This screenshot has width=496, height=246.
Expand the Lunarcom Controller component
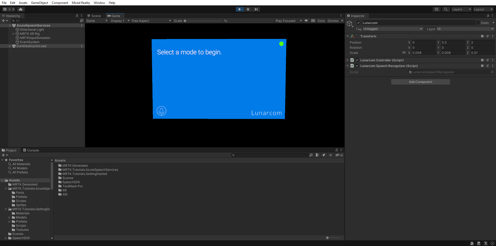[348, 60]
